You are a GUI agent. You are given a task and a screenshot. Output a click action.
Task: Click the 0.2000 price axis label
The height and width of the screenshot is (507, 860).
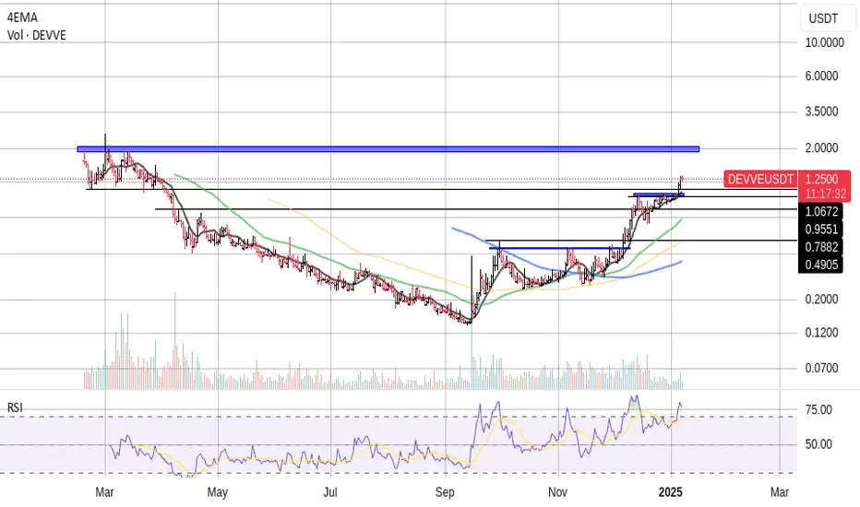821,299
